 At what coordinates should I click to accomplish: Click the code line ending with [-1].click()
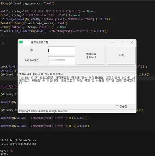pyautogui.click(x=45, y=126)
